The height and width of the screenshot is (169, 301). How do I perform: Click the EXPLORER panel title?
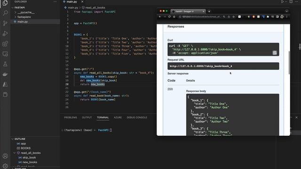[21, 2]
